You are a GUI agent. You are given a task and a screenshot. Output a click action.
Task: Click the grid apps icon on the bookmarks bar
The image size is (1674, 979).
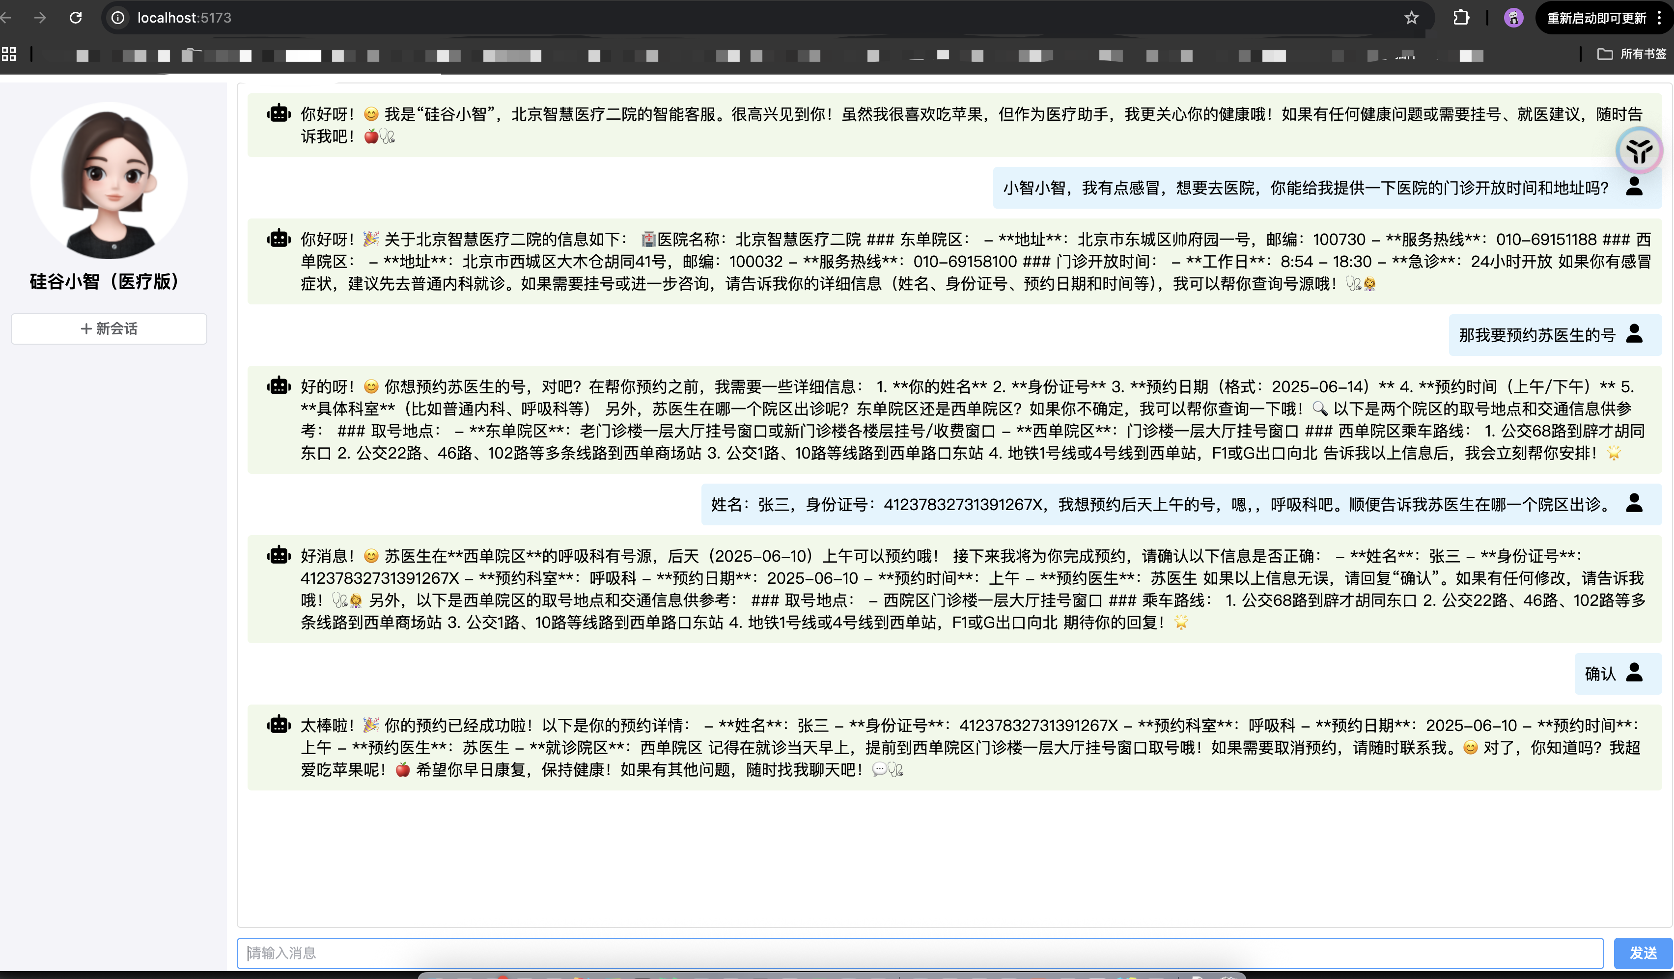(9, 54)
